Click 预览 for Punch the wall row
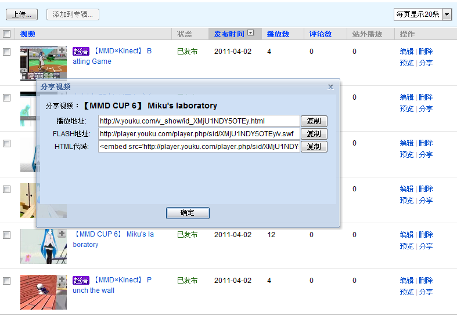This screenshot has height=316, width=457. 406,292
